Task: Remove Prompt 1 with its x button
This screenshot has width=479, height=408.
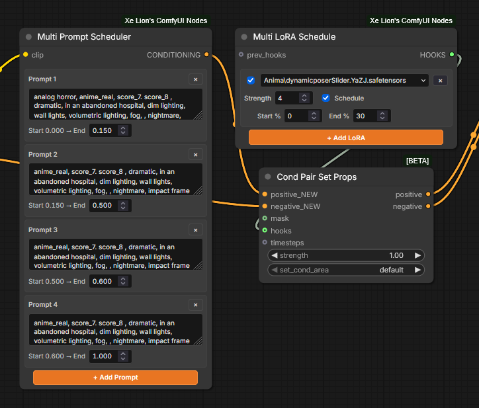Action: (196, 79)
